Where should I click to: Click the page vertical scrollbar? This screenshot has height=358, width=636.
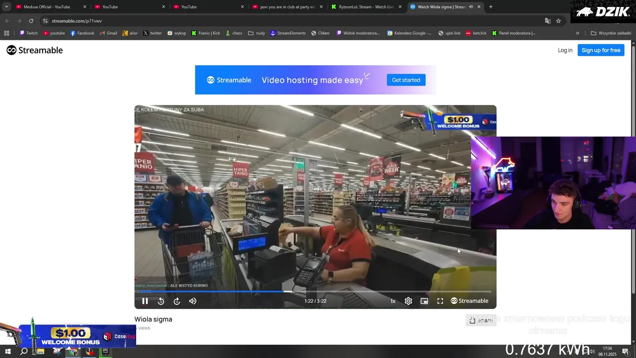pyautogui.click(x=633, y=169)
